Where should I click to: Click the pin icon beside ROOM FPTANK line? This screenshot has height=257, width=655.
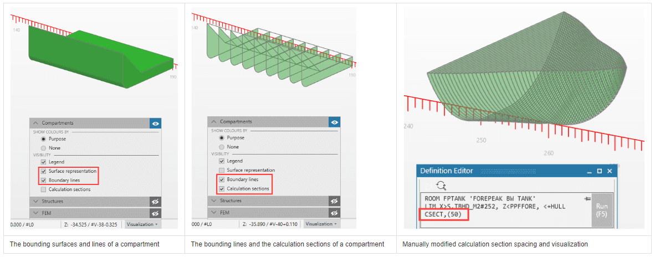(x=587, y=198)
